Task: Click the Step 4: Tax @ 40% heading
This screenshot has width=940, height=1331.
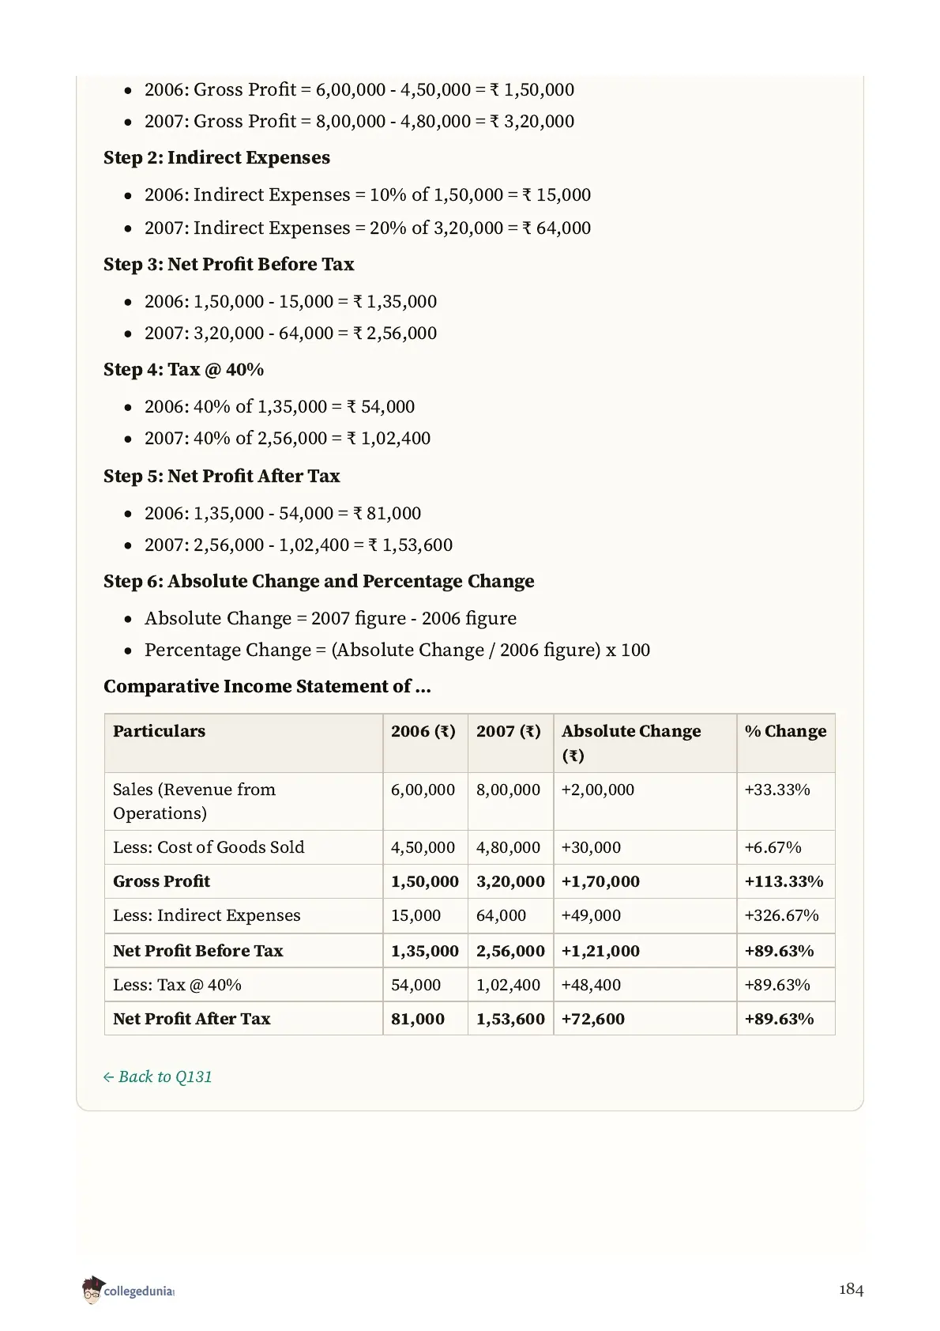Action: [x=184, y=369]
